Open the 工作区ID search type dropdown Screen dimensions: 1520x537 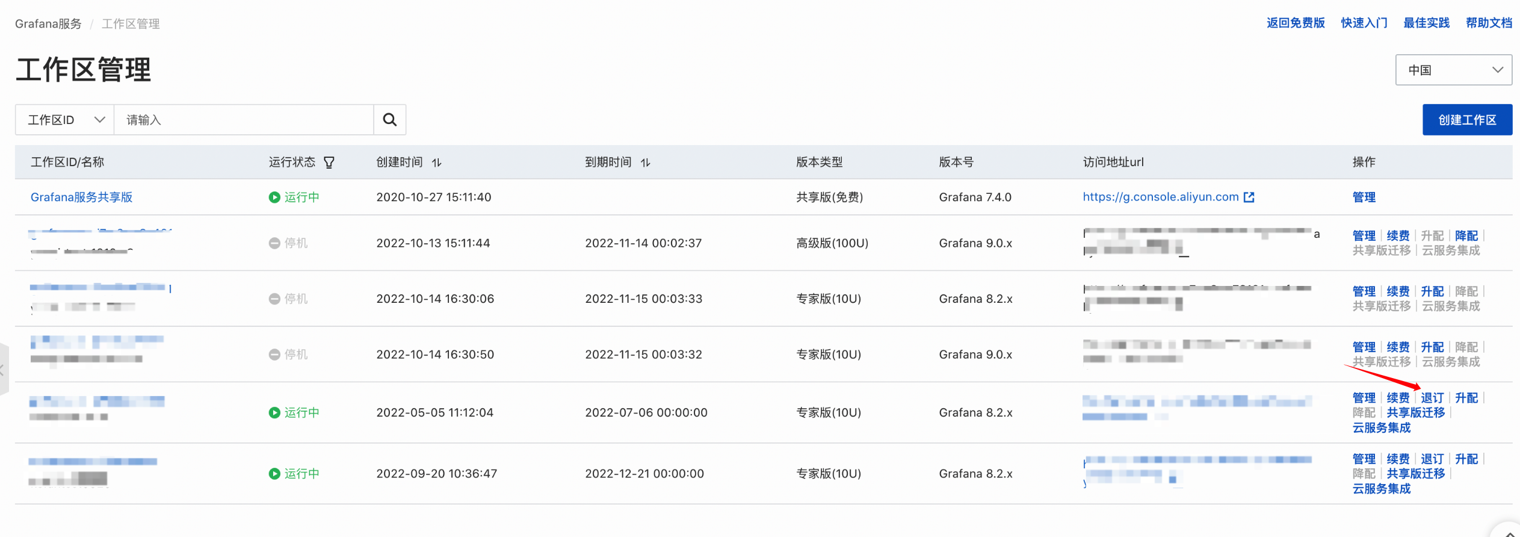(x=65, y=120)
